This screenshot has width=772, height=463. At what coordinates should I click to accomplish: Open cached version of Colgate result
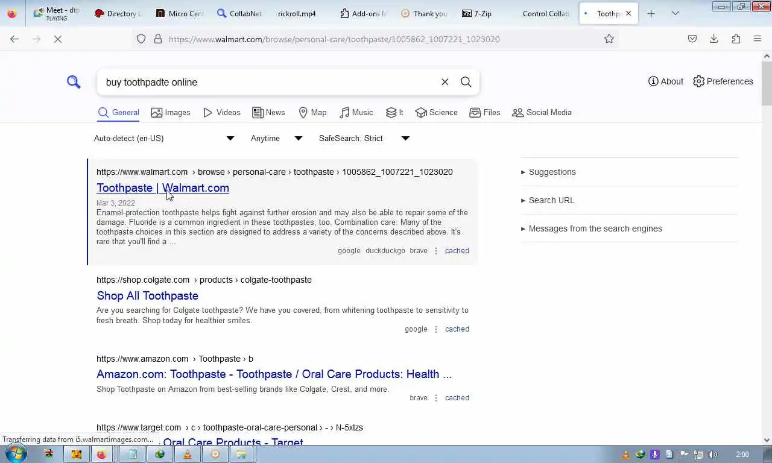coord(457,329)
